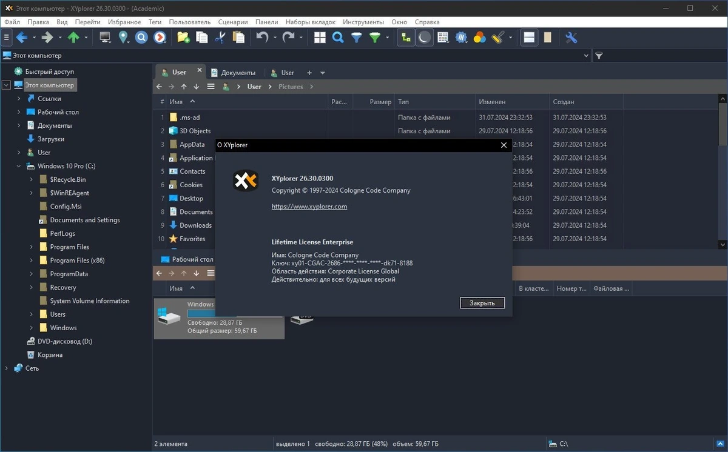
Task: Open dropdown arrow beside the Undo button
Action: 275,38
